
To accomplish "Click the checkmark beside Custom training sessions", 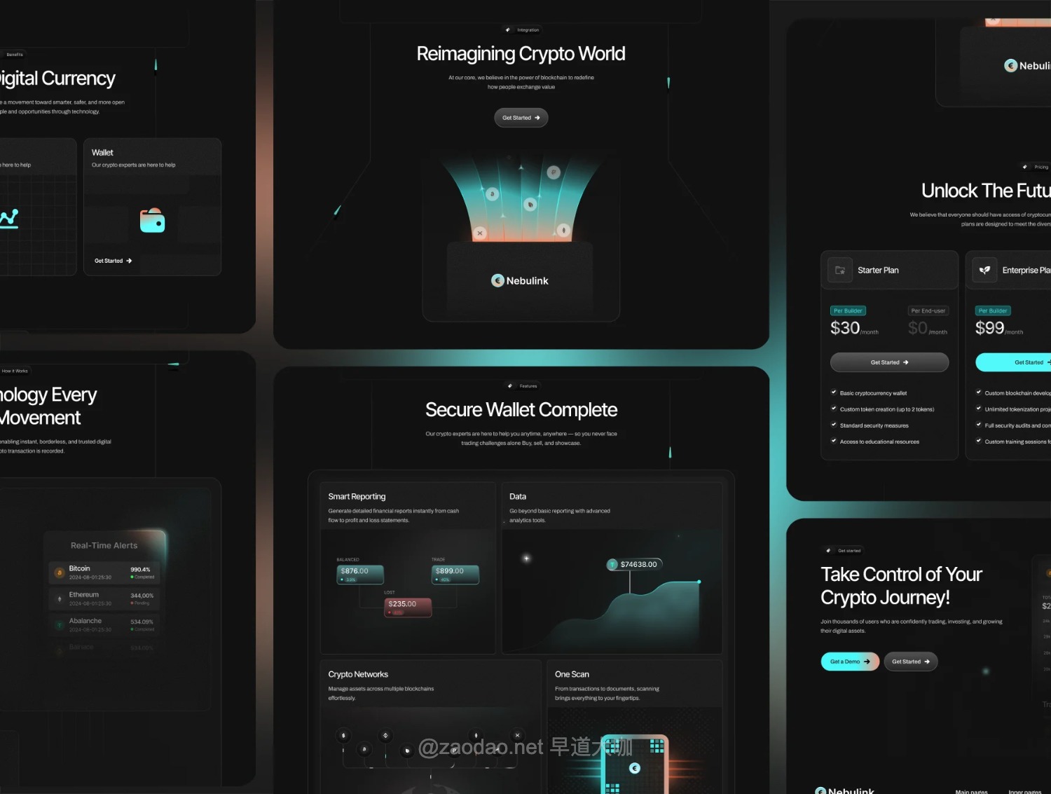I will point(979,441).
